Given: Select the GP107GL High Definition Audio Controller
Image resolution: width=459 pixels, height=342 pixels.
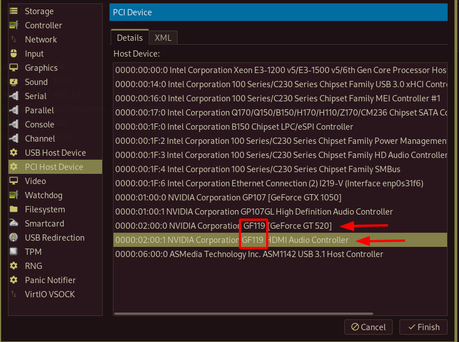Looking at the screenshot, I should (x=280, y=212).
